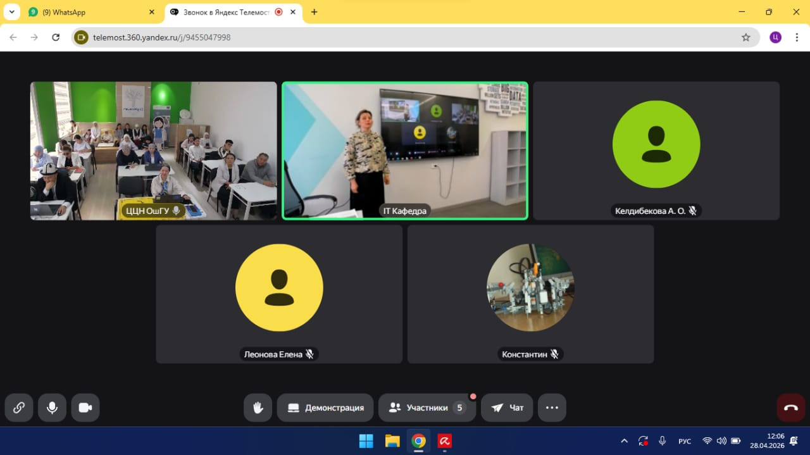
Task: Bookmark this page with the star icon
Action: pos(745,37)
